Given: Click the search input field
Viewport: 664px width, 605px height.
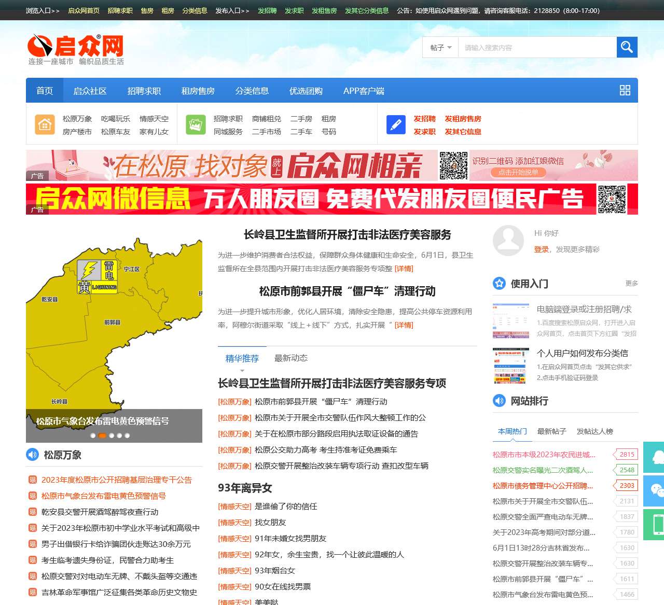Looking at the screenshot, I should tap(537, 47).
